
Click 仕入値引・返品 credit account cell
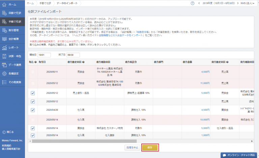[x=225, y=128]
